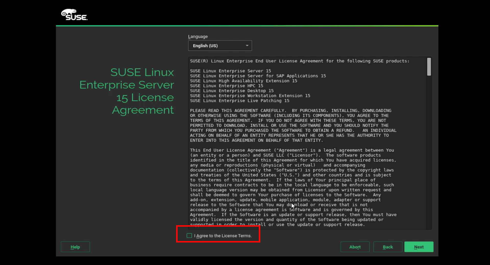Click the Language label
Viewport: 490px width, 265px height.
198,37
